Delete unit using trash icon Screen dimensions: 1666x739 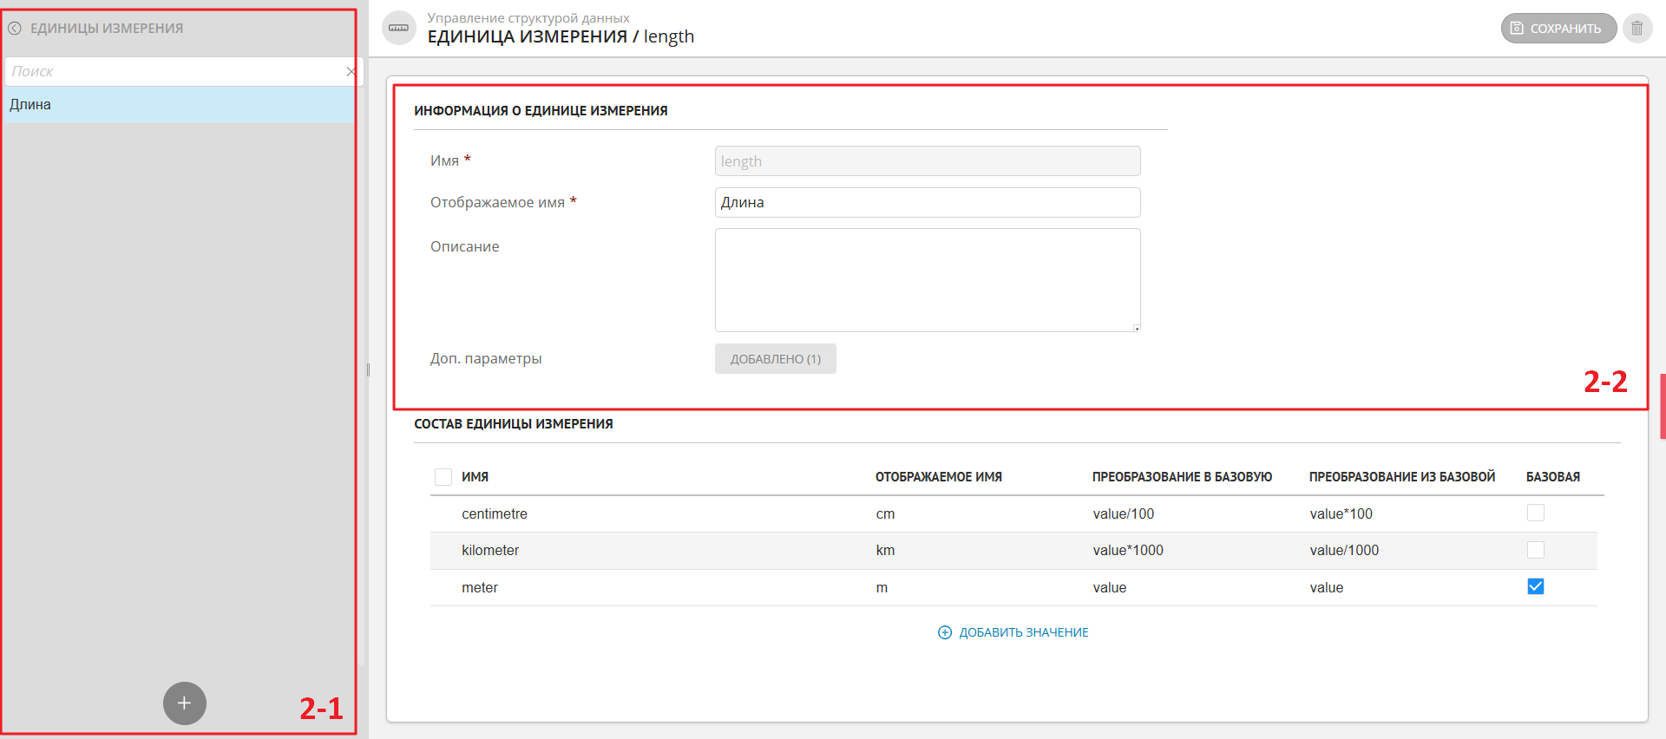pos(1636,29)
